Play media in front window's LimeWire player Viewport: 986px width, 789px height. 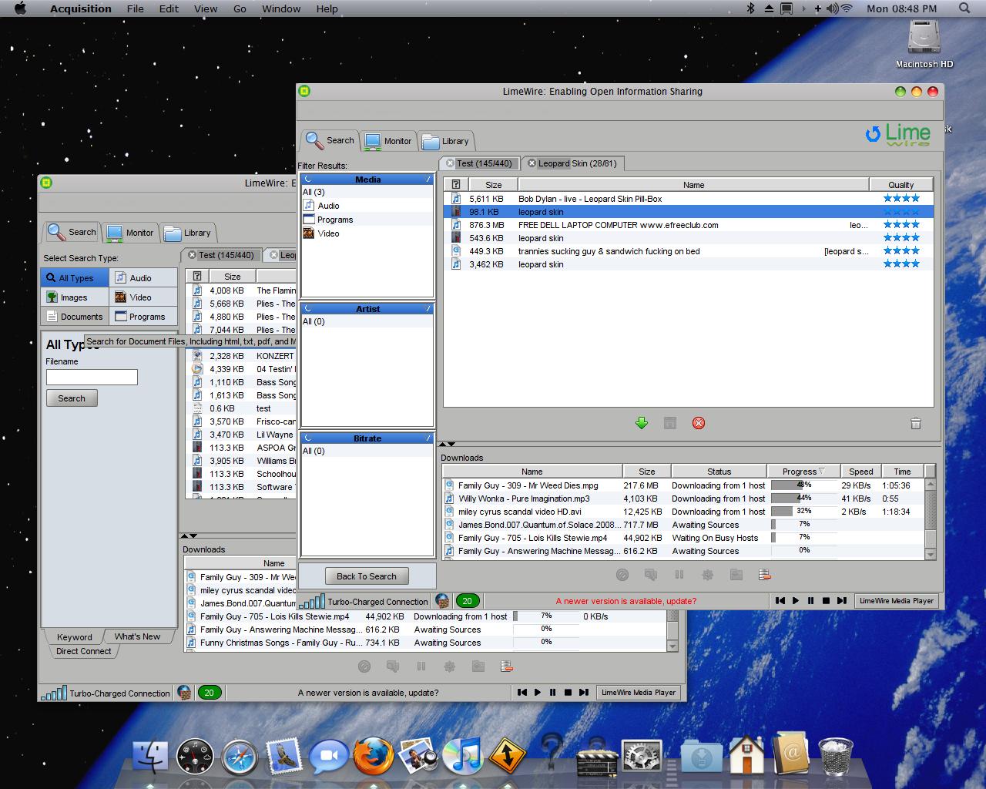tap(796, 601)
